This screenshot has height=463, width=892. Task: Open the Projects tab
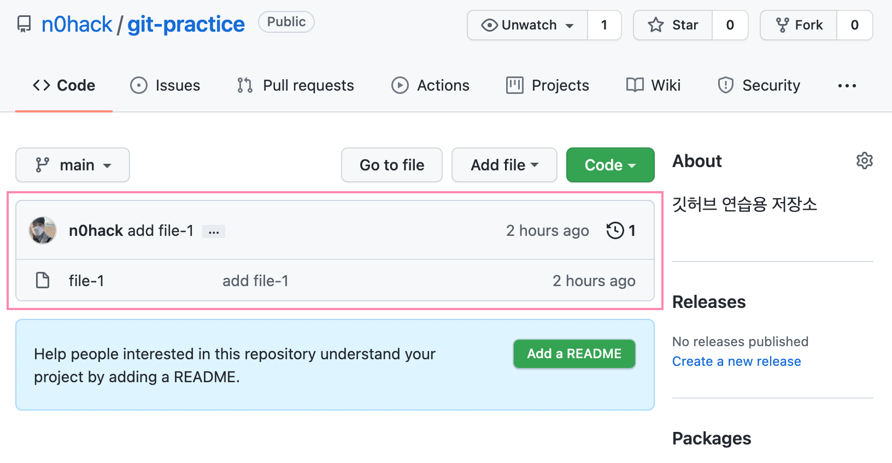point(548,86)
